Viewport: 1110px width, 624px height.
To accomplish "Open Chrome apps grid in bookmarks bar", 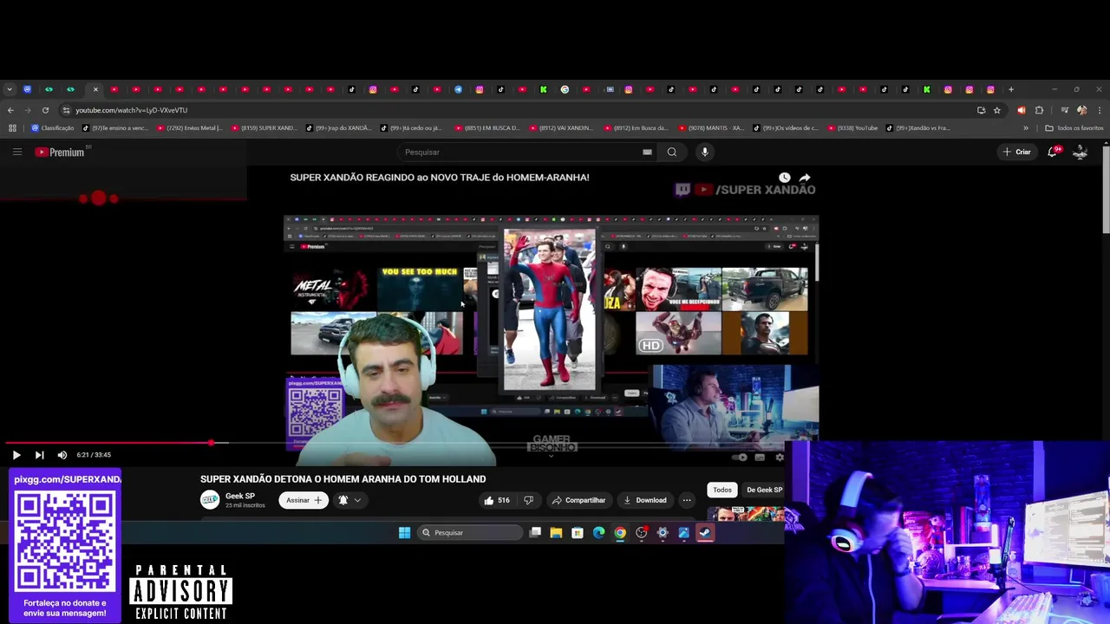I will [12, 128].
